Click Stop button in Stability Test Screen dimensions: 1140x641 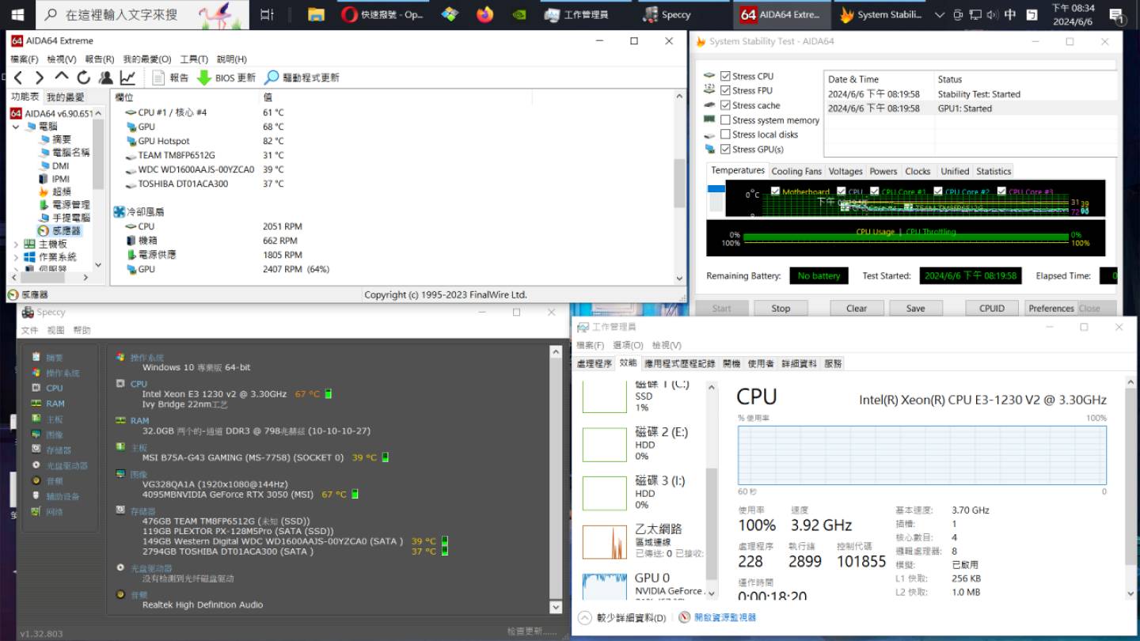tap(781, 309)
